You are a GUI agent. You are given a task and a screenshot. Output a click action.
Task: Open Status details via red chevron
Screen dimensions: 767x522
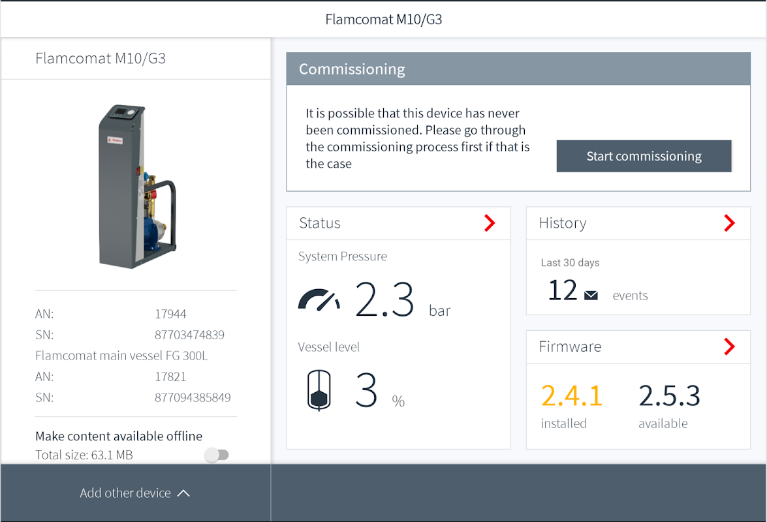(489, 223)
